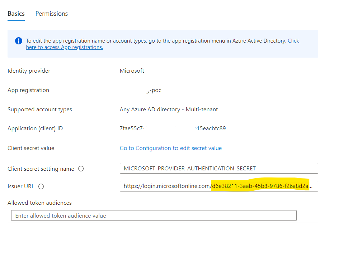Select the 'Microsoft' identity provider value
Image resolution: width=353 pixels, height=262 pixels.
(x=132, y=71)
